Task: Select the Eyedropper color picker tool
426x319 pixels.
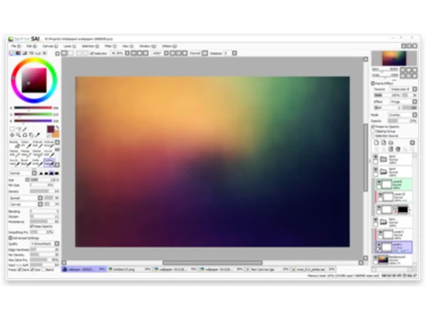Action: (37, 135)
